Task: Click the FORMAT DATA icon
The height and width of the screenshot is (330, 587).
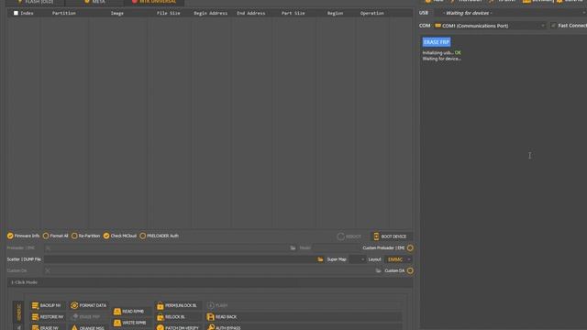Action: [74, 305]
